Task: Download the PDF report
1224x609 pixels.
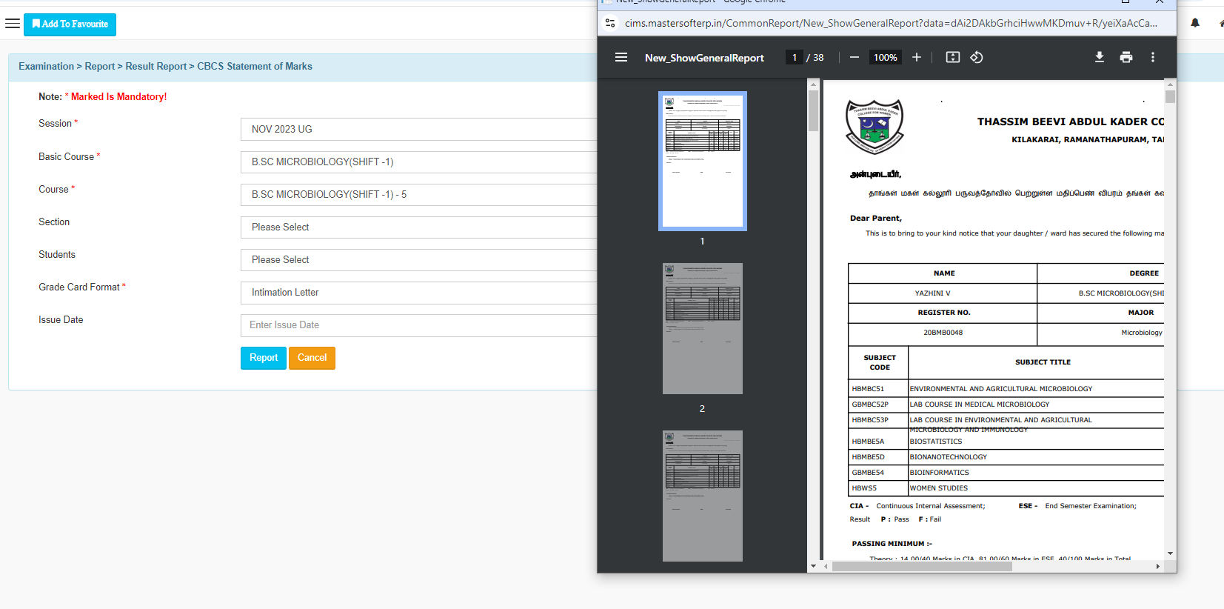Action: 1100,57
